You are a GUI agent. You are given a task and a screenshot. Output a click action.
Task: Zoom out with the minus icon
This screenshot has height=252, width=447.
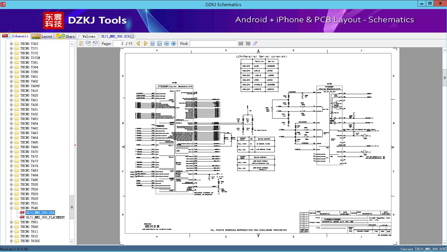[167, 43]
